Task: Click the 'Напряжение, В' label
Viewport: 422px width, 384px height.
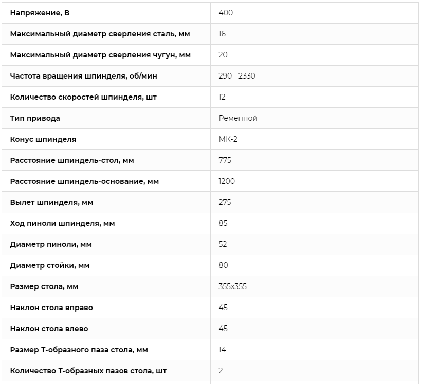Action: tap(40, 13)
